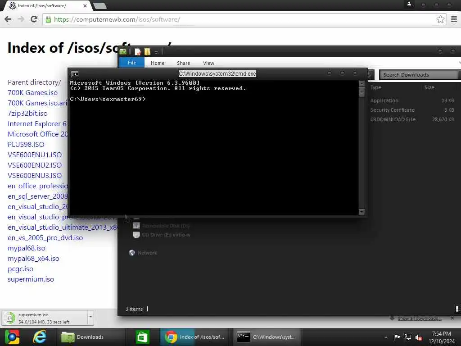Bookmark this page with star icon

(440, 19)
